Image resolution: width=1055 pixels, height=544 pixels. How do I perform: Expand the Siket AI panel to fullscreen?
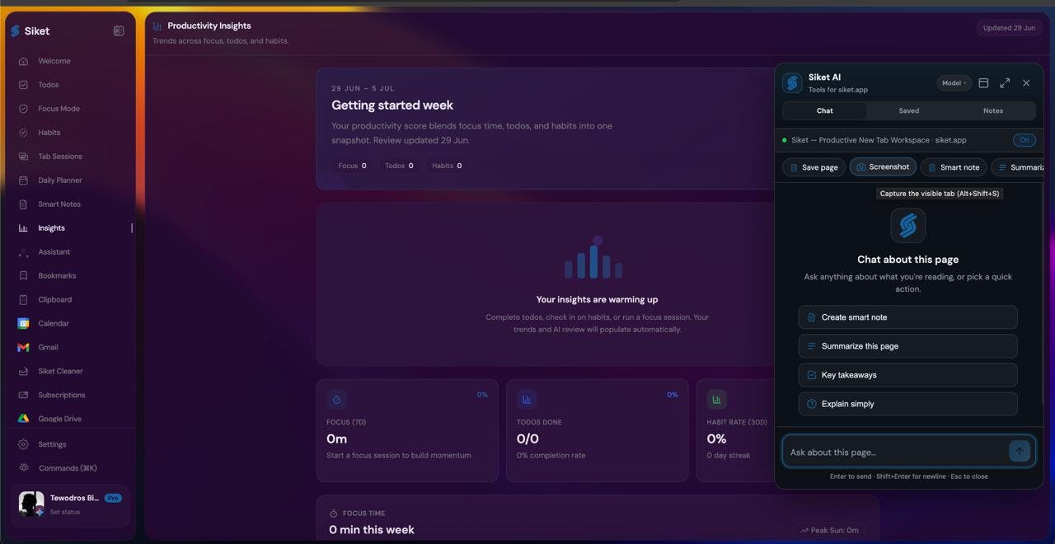coord(1005,83)
